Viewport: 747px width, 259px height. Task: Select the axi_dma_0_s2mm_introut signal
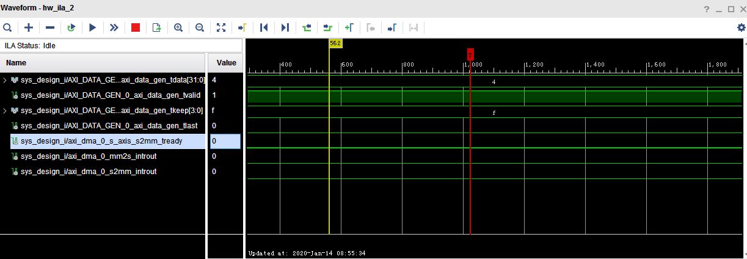click(x=89, y=172)
